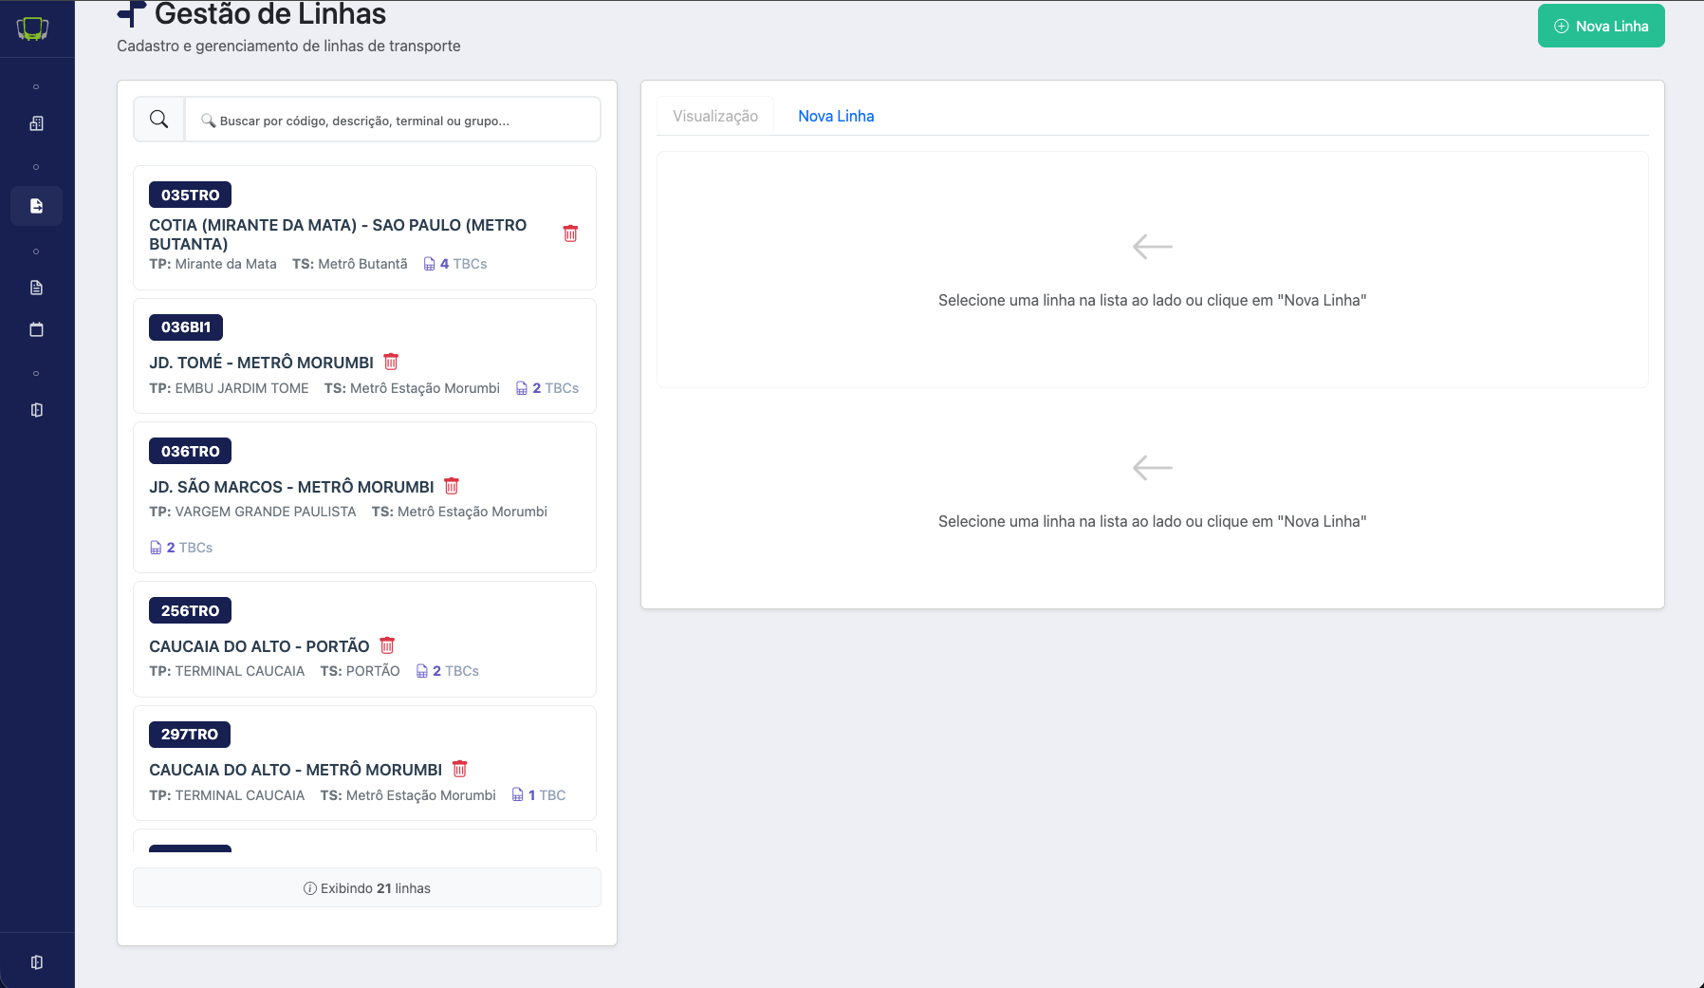Click COTIA (MIRANTE DA MATA) line title
The height and width of the screenshot is (988, 1704).
pyautogui.click(x=338, y=234)
